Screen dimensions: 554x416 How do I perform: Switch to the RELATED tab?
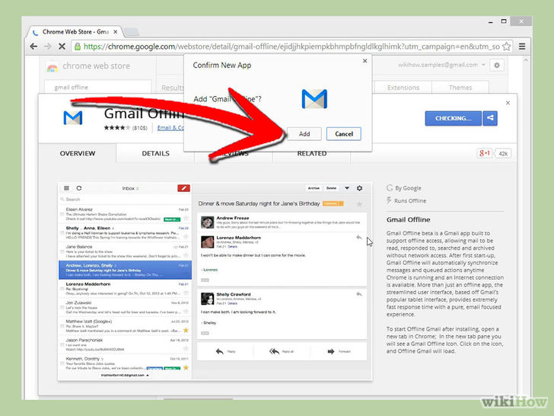[x=312, y=154]
